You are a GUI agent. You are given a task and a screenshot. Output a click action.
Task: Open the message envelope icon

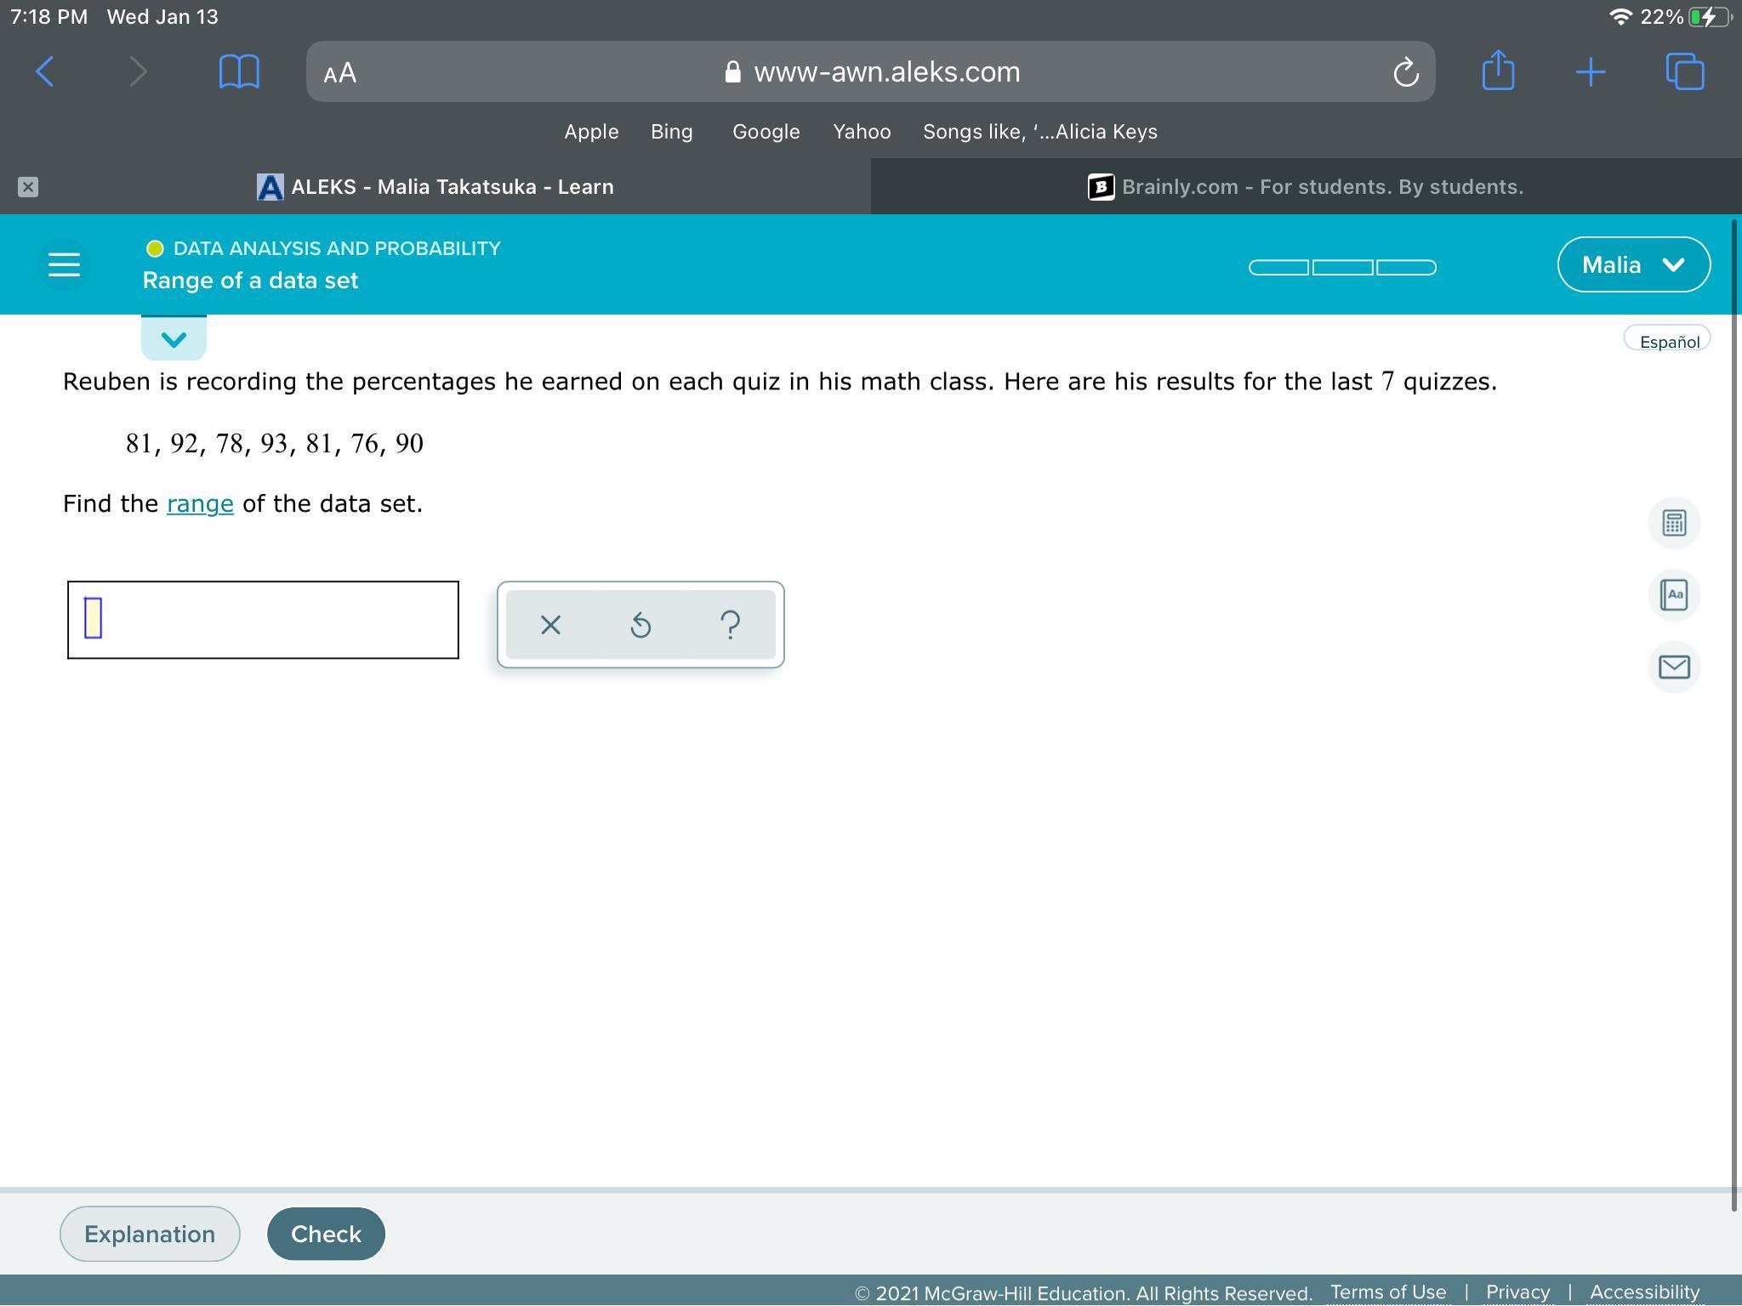point(1673,667)
